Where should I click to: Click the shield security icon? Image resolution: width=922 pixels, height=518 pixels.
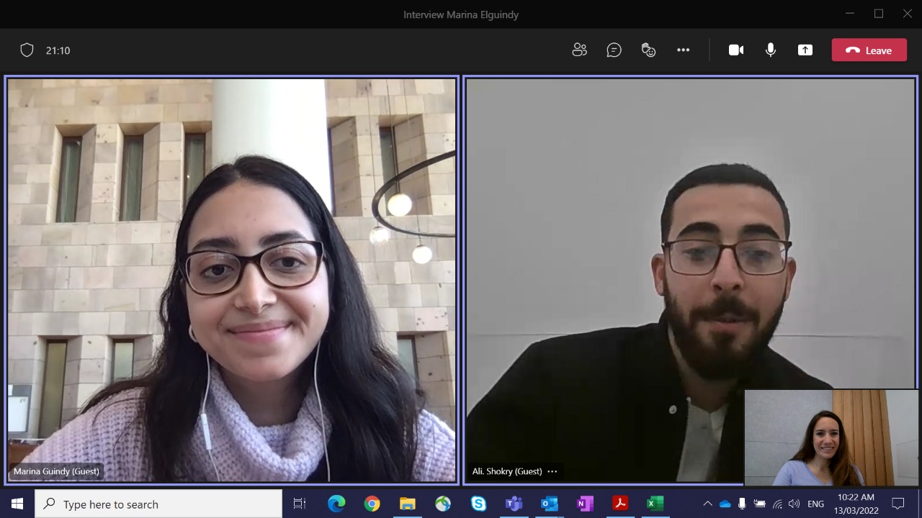pyautogui.click(x=27, y=50)
